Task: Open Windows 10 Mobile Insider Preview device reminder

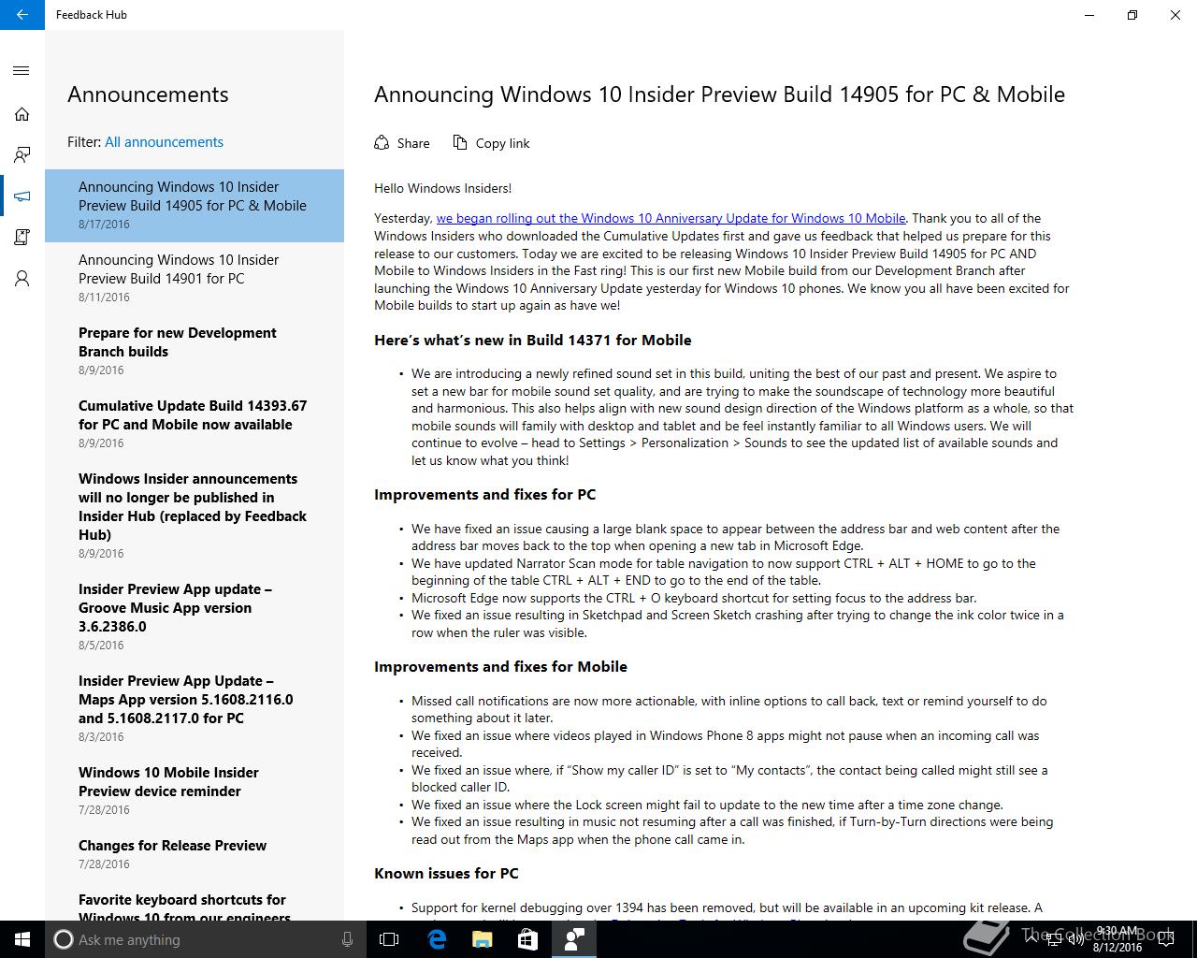Action: coord(195,791)
